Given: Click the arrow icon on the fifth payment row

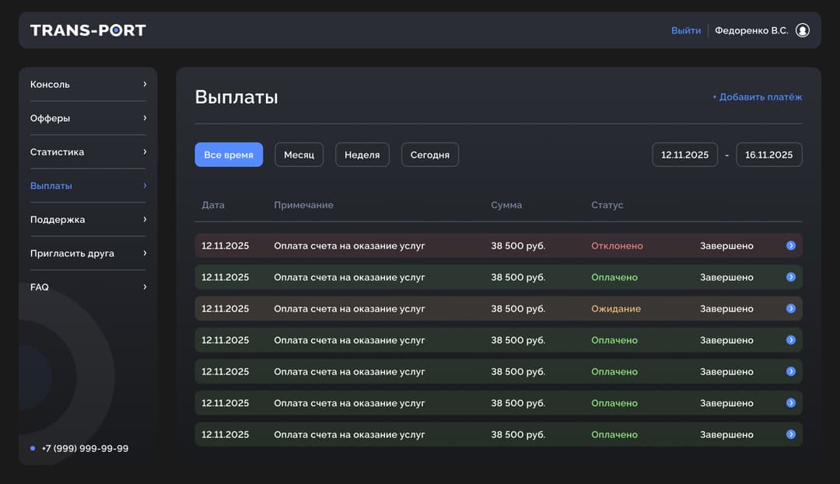Looking at the screenshot, I should tap(790, 371).
